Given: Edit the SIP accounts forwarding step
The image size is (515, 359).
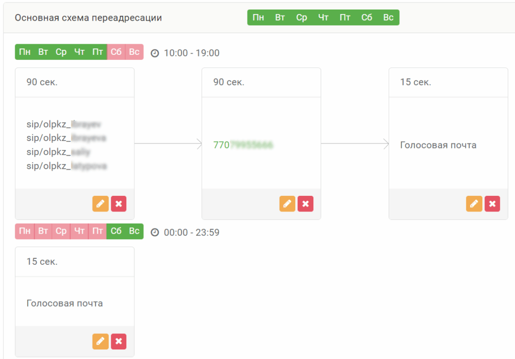Looking at the screenshot, I should 101,204.
